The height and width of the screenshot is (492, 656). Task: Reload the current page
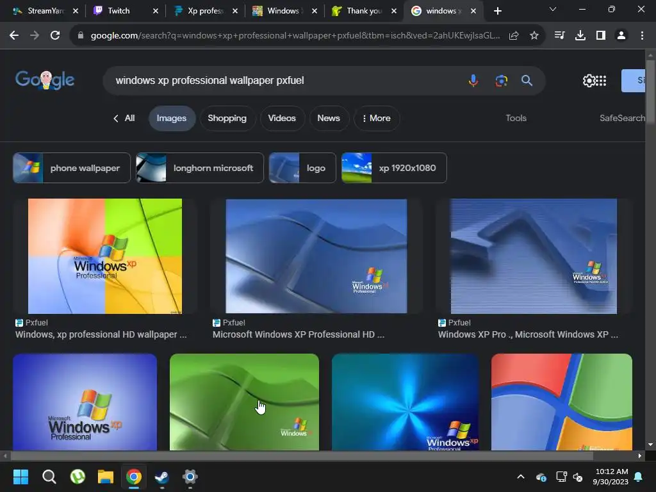coord(55,36)
